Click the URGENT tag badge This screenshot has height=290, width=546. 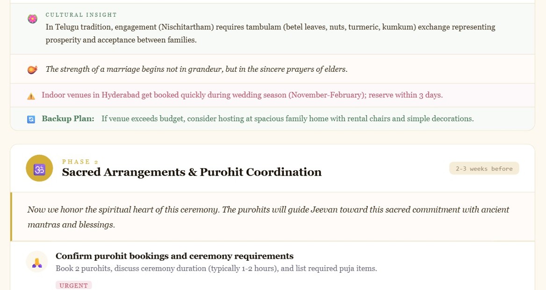point(73,285)
